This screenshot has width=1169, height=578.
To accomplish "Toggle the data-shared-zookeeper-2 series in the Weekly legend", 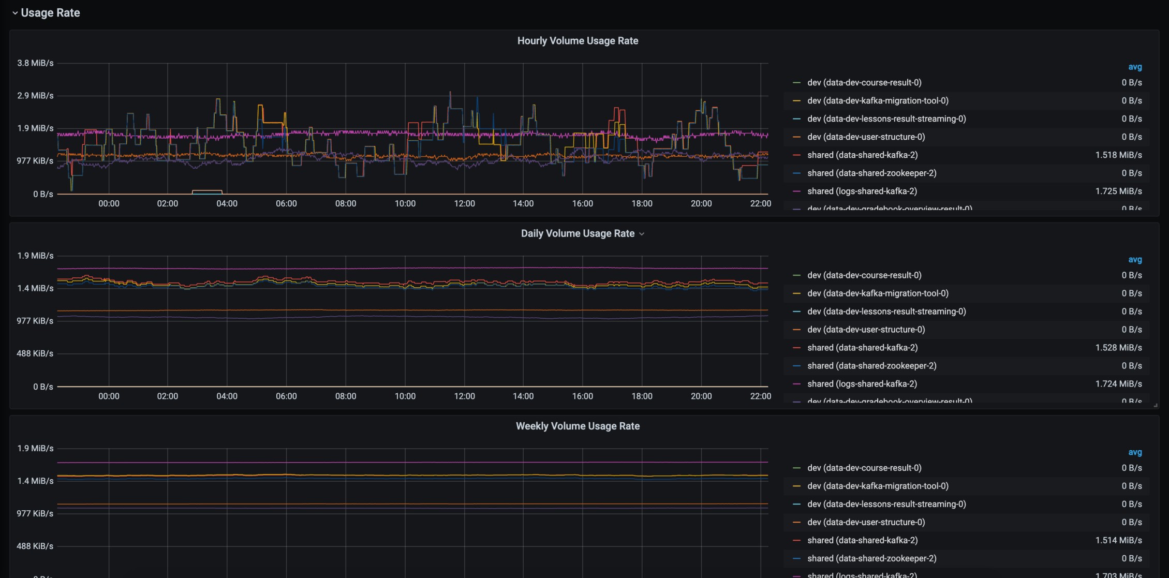I will 871,558.
